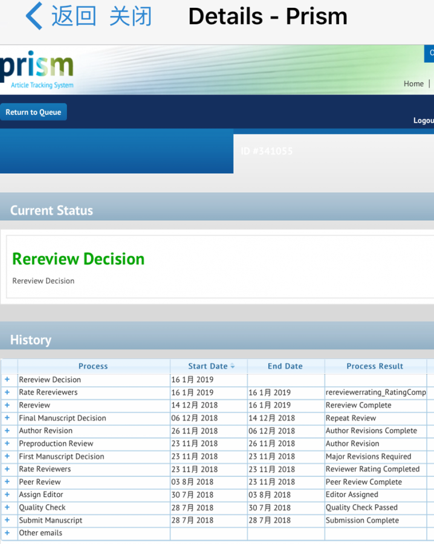Tap the 返回 back text
Image resolution: width=434 pixels, height=544 pixels.
[74, 17]
